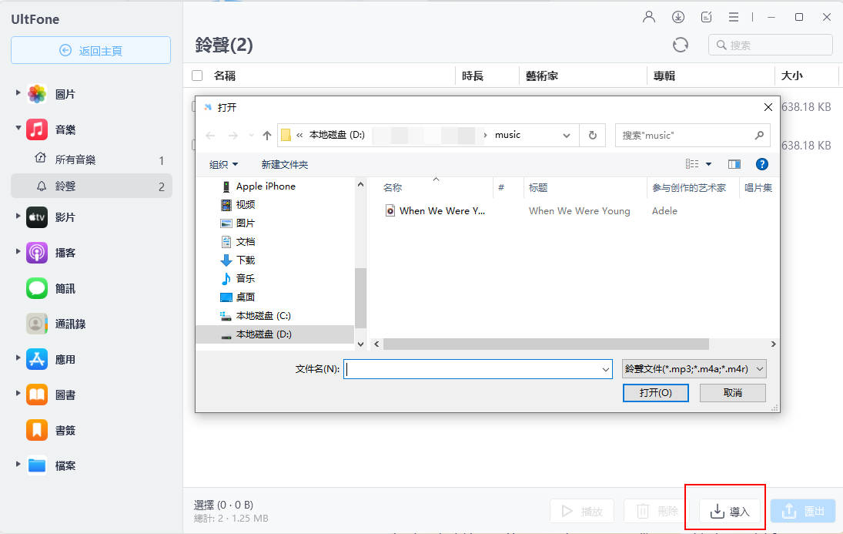
Task: Open the hamburger menu icon top right
Action: 734,16
